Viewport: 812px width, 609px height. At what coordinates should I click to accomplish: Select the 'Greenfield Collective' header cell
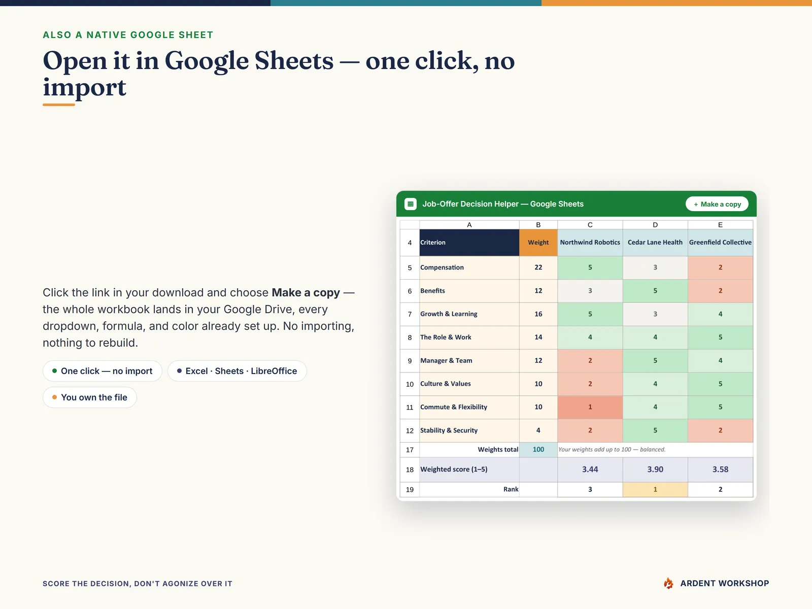720,243
